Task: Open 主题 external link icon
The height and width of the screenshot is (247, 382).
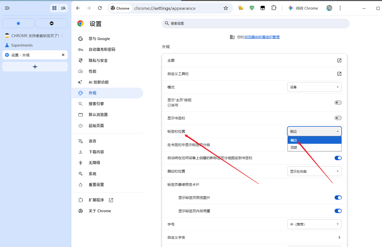Action: coord(339,60)
